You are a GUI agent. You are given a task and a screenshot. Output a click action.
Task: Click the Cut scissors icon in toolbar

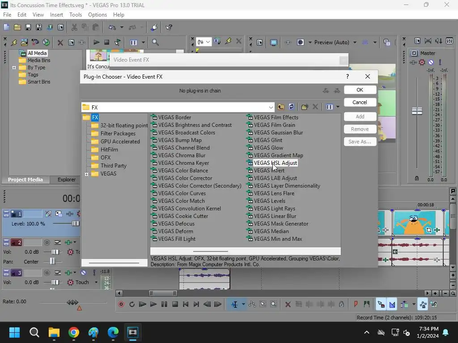[x=75, y=27]
